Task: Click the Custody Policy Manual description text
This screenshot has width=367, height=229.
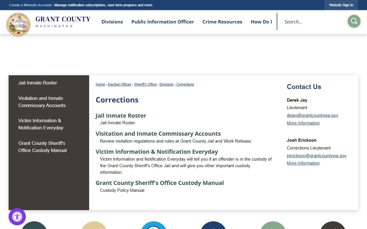Action: tap(122, 190)
